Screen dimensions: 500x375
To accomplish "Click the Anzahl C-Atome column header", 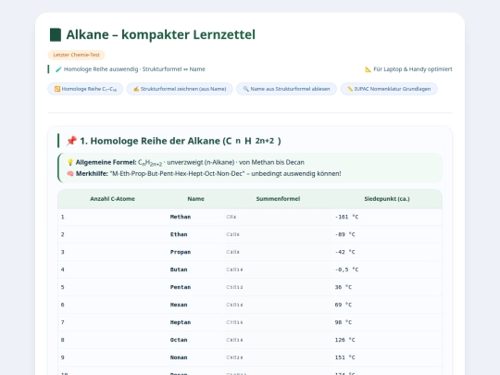I will tap(112, 199).
